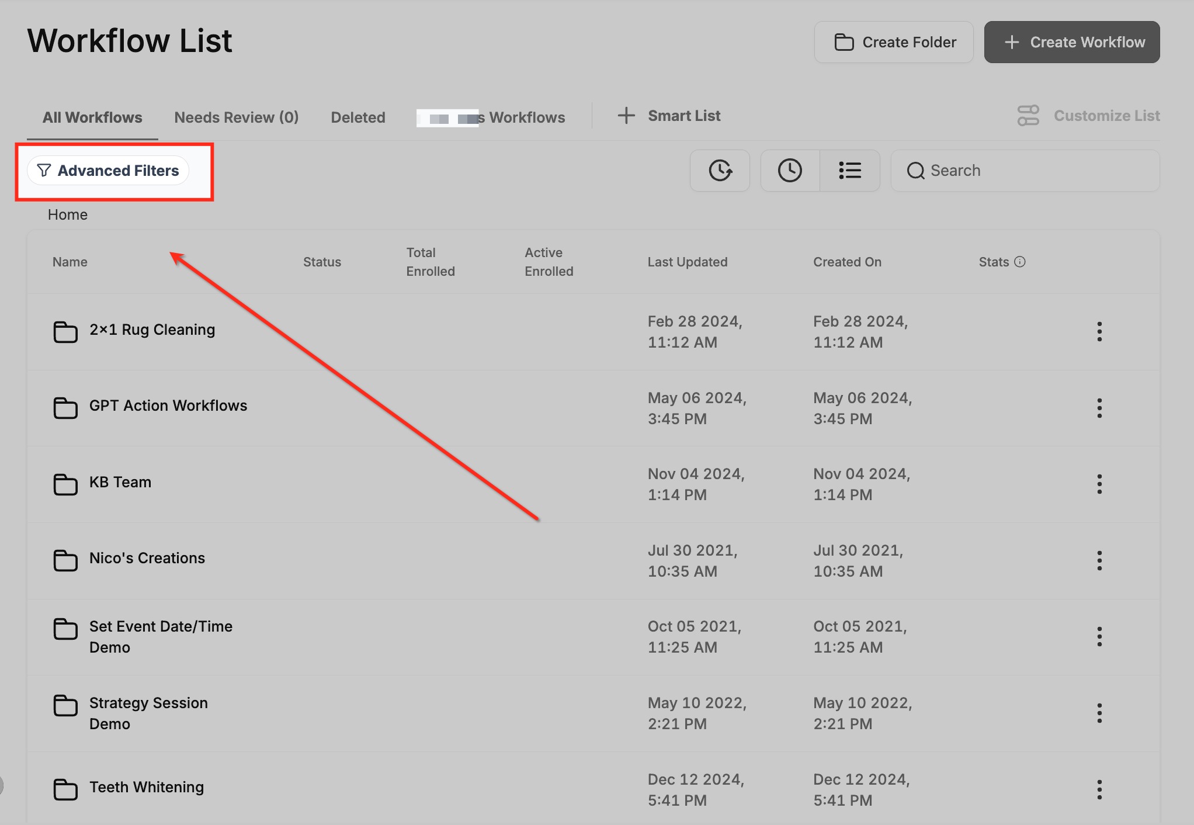Open three-dot menu for GPT Action Workflows
The image size is (1194, 825).
point(1099,408)
